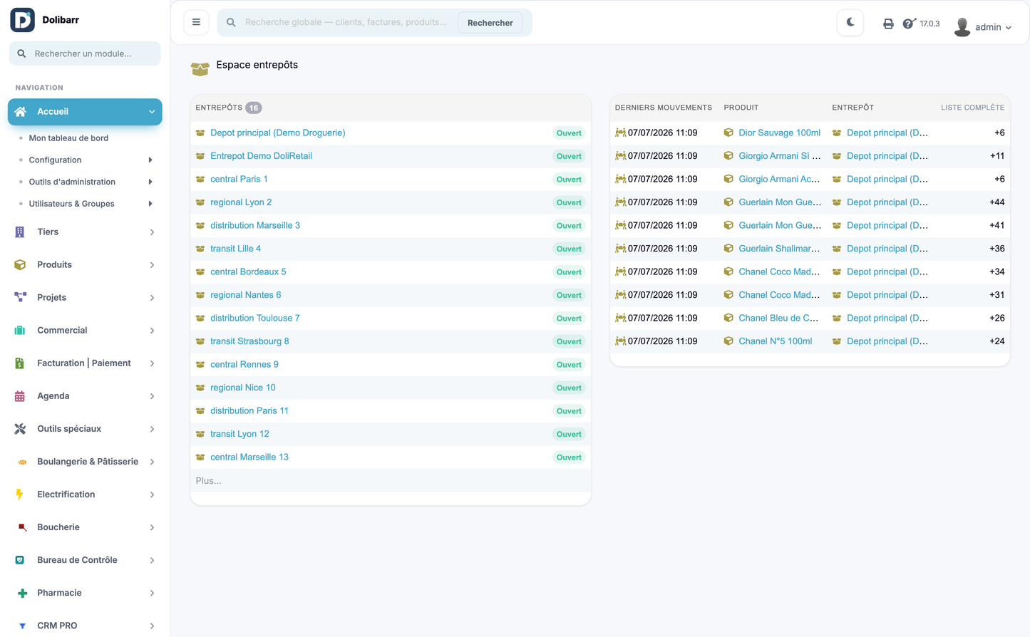1030x637 pixels.
Task: Click the Dolibarr logo
Action: coord(22,20)
